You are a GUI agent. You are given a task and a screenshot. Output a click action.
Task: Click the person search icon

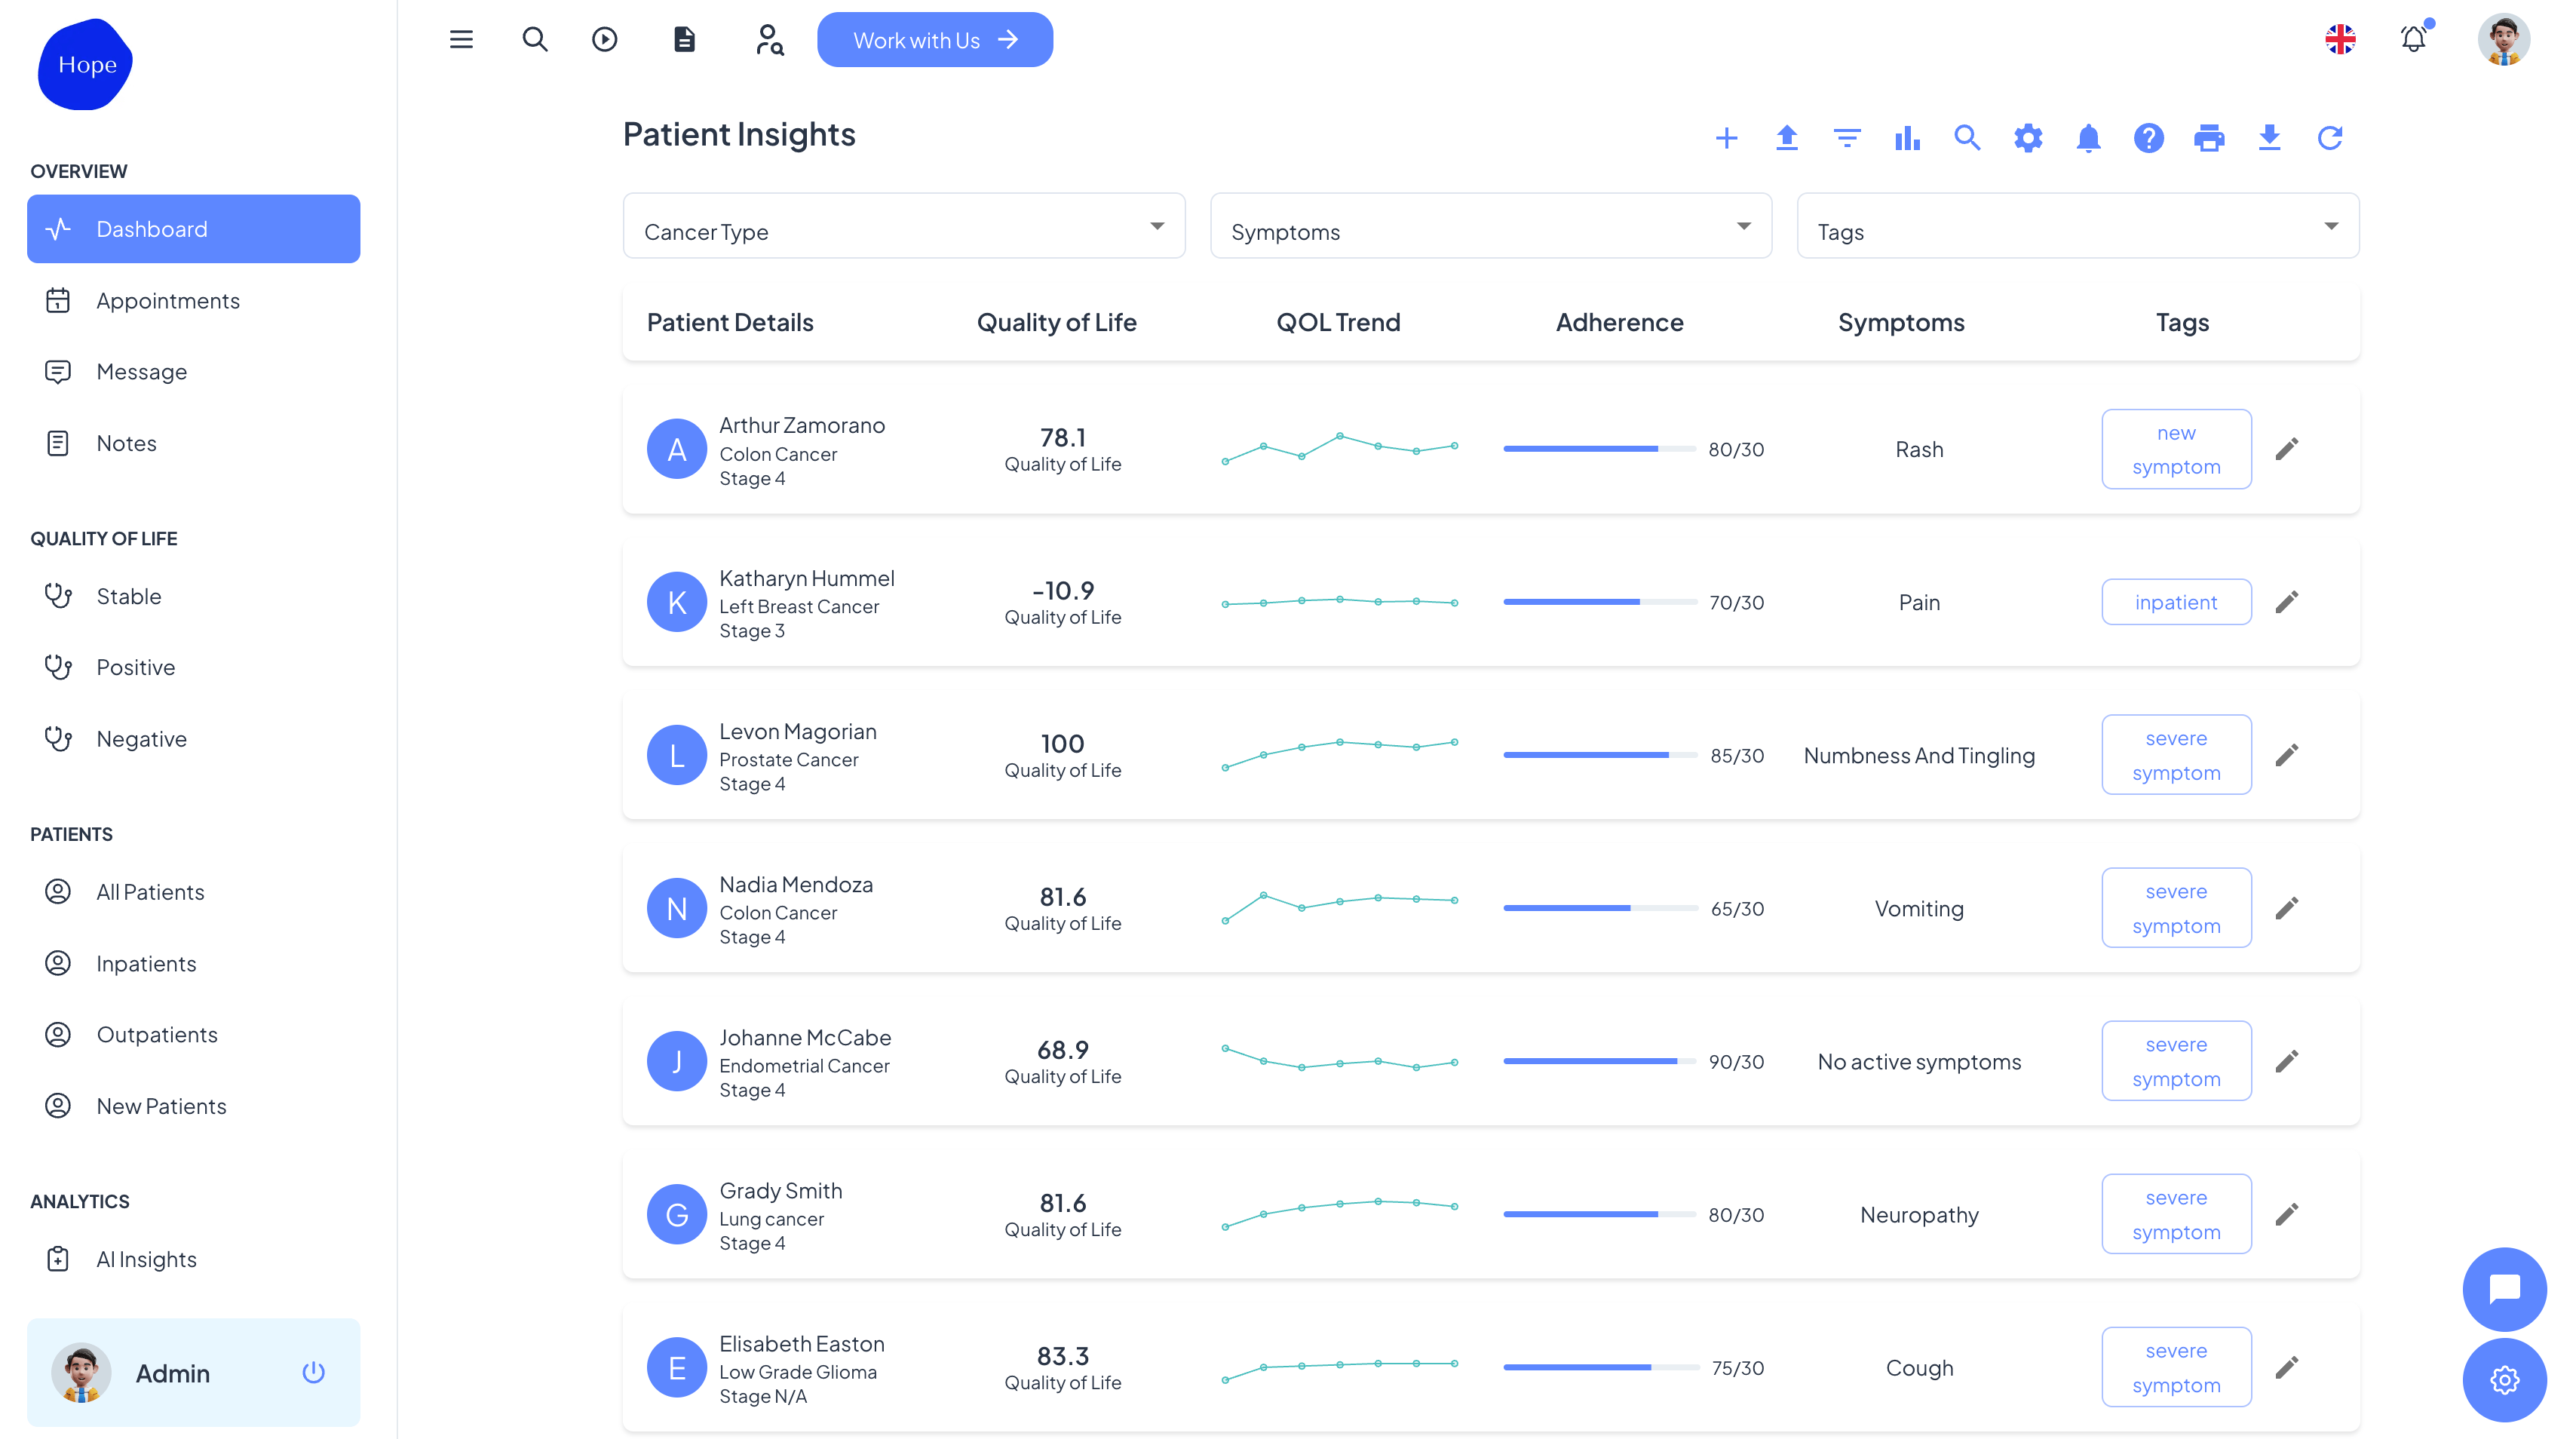769,39
